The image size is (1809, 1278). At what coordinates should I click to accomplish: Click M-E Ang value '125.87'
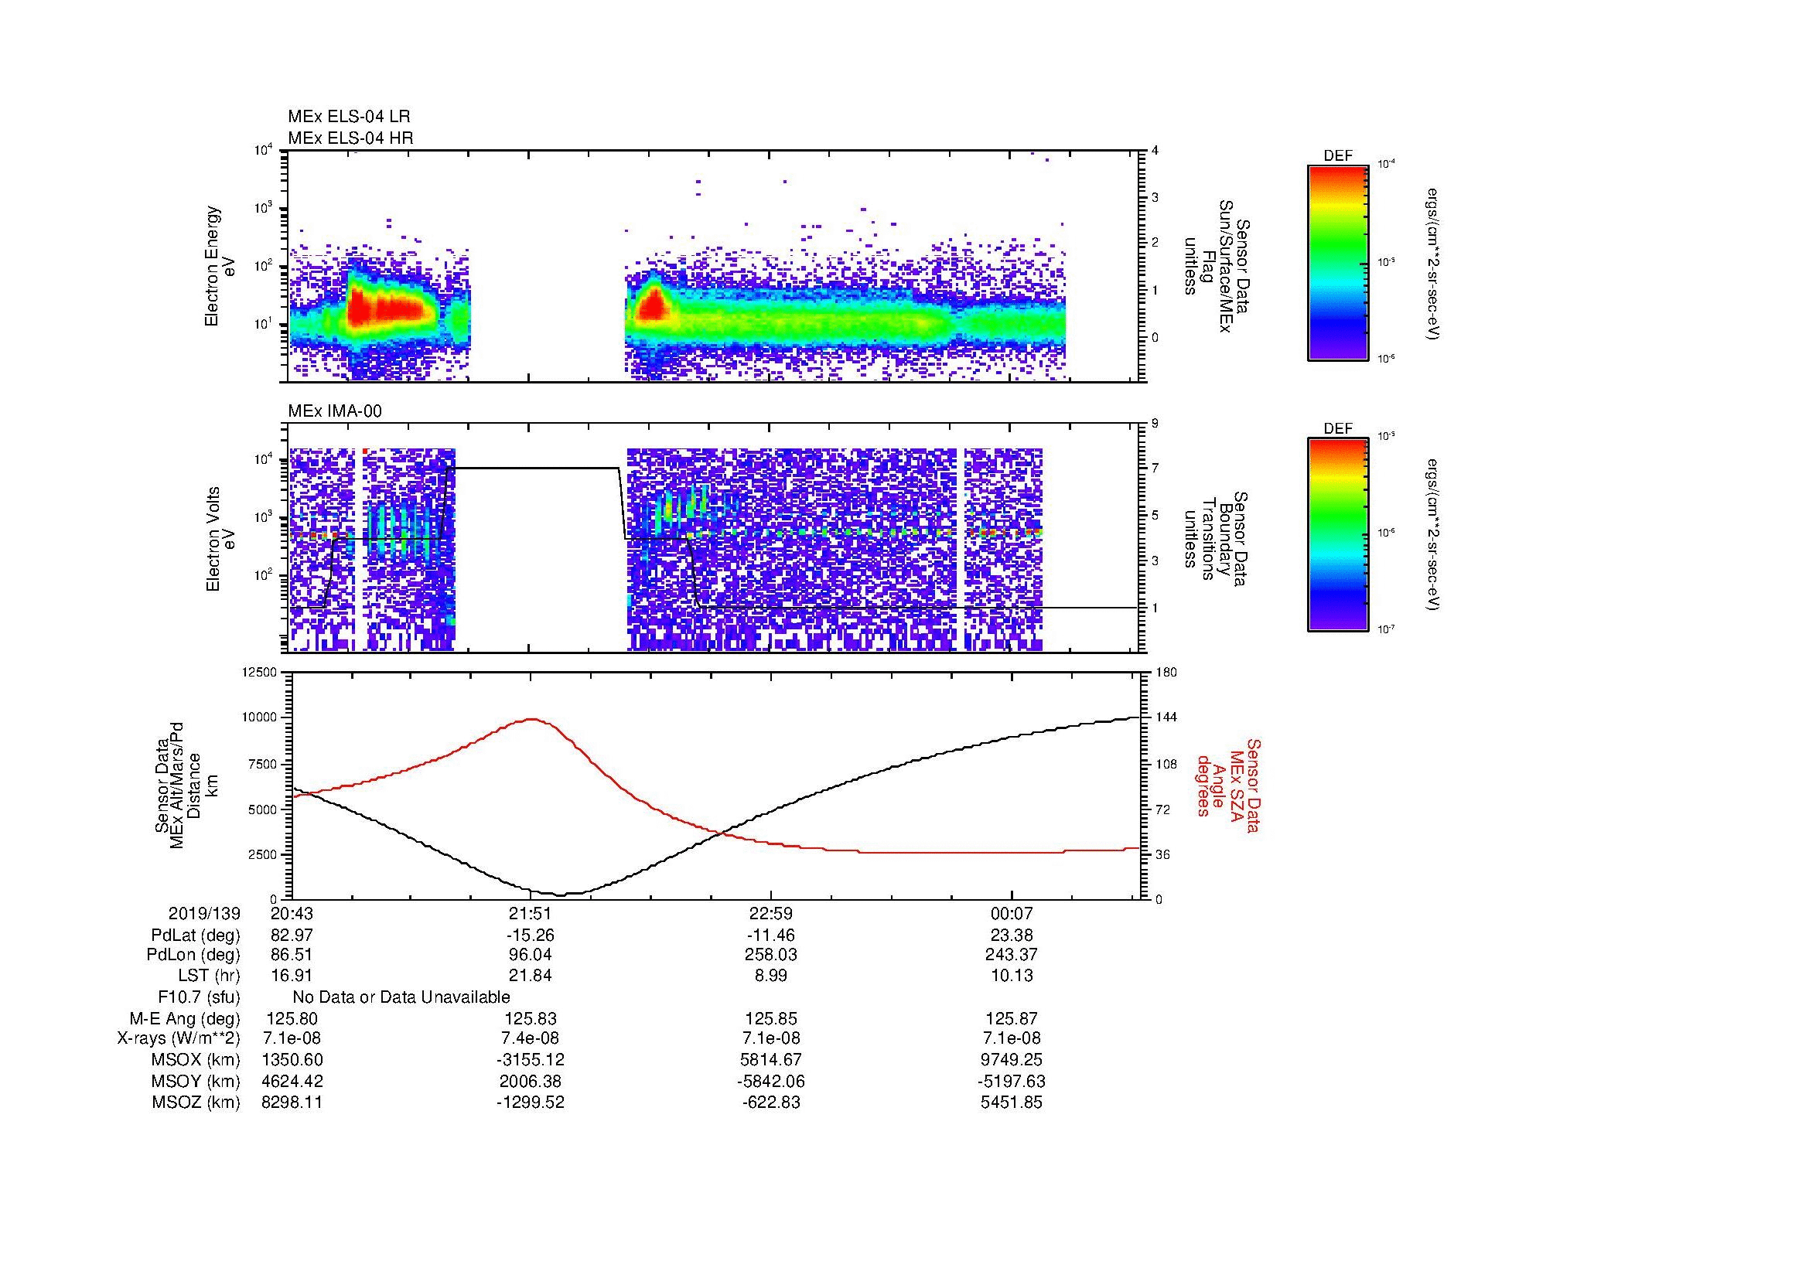pyautogui.click(x=1011, y=1018)
